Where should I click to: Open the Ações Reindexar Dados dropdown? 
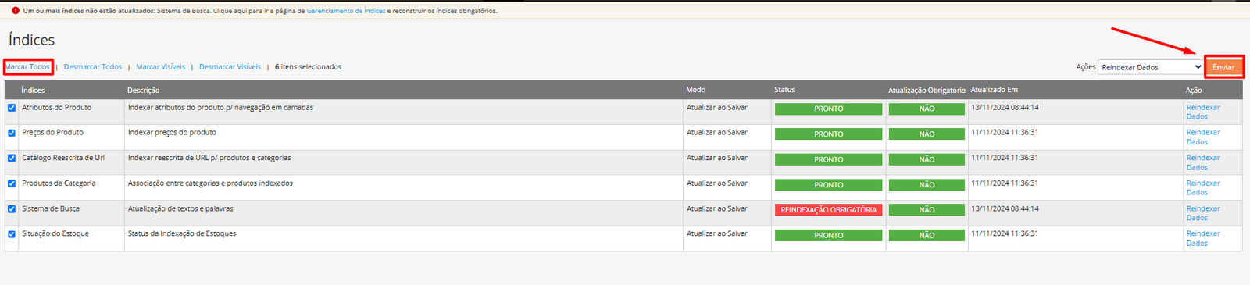pyautogui.click(x=1150, y=67)
